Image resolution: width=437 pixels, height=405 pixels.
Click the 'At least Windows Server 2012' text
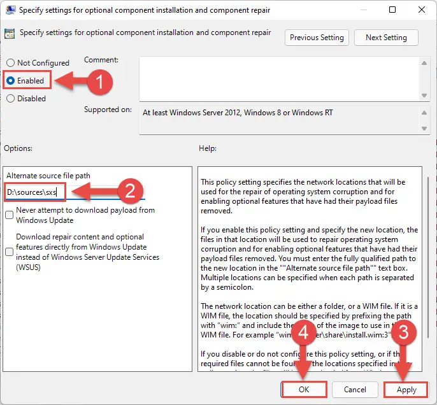[x=238, y=113]
